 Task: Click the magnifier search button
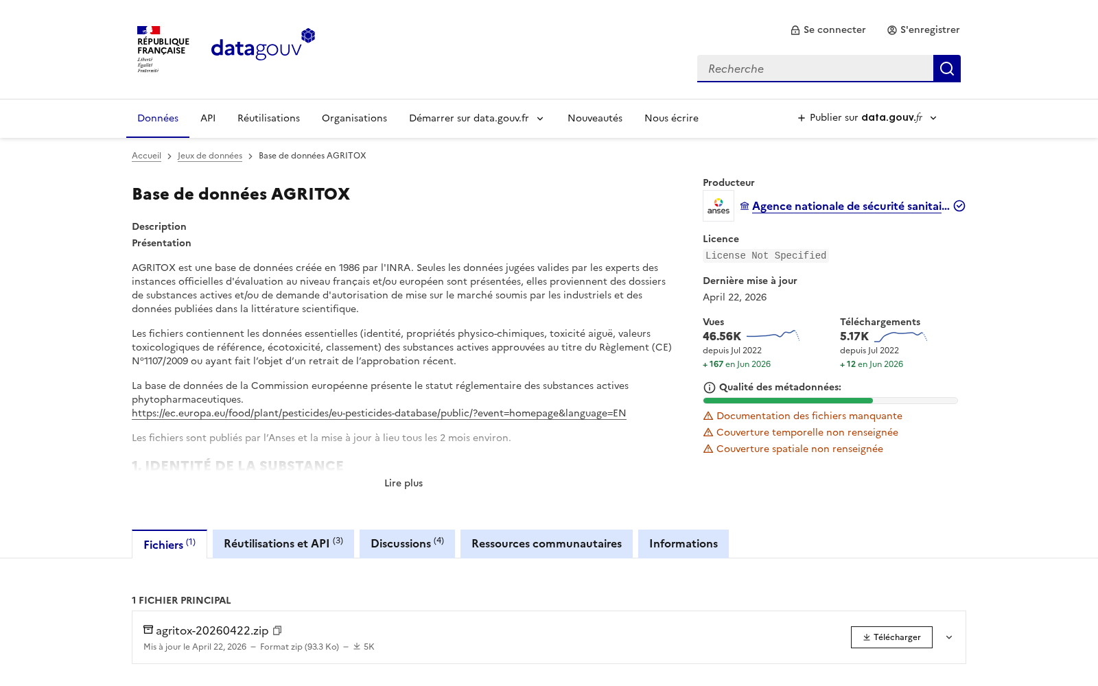[x=947, y=69]
